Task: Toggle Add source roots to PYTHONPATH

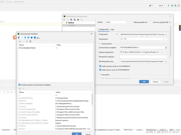Action: (x=100, y=70)
